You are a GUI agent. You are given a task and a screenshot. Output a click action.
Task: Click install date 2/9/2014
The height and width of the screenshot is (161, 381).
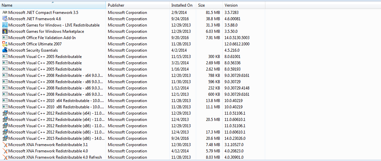tap(179, 12)
